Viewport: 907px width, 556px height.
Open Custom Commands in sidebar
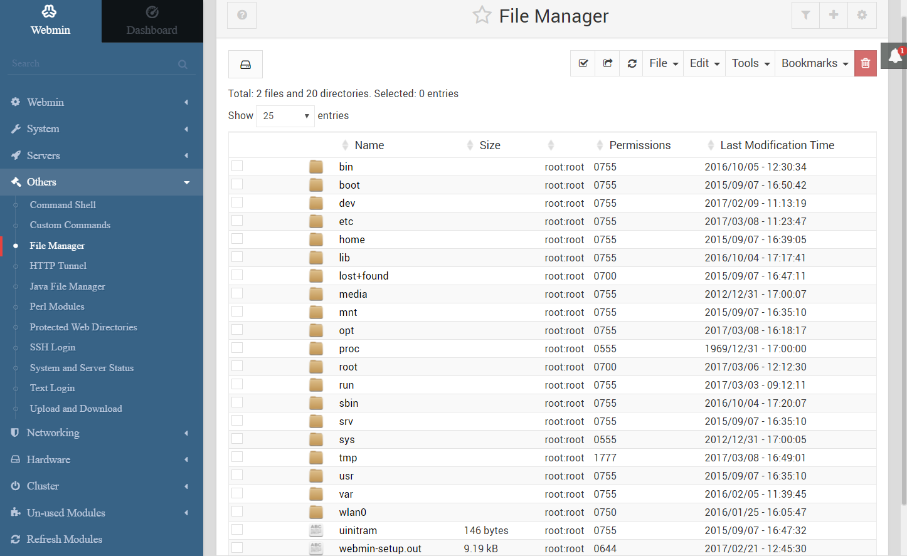tap(70, 225)
